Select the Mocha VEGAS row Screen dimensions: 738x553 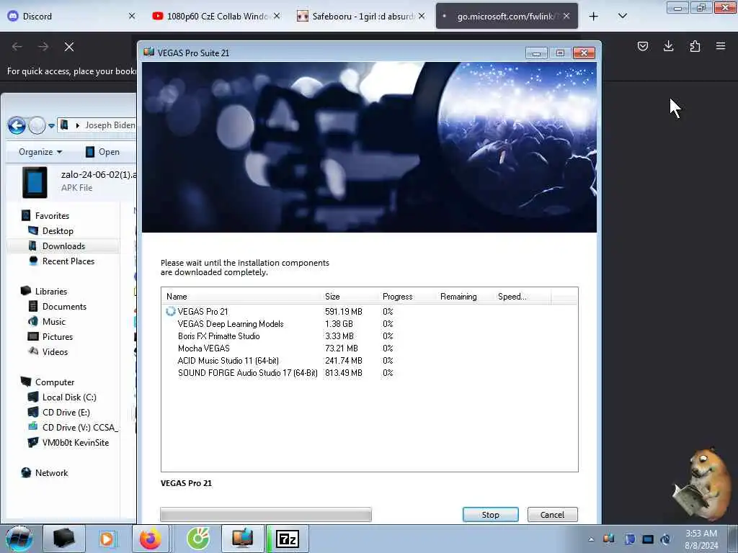pos(370,348)
